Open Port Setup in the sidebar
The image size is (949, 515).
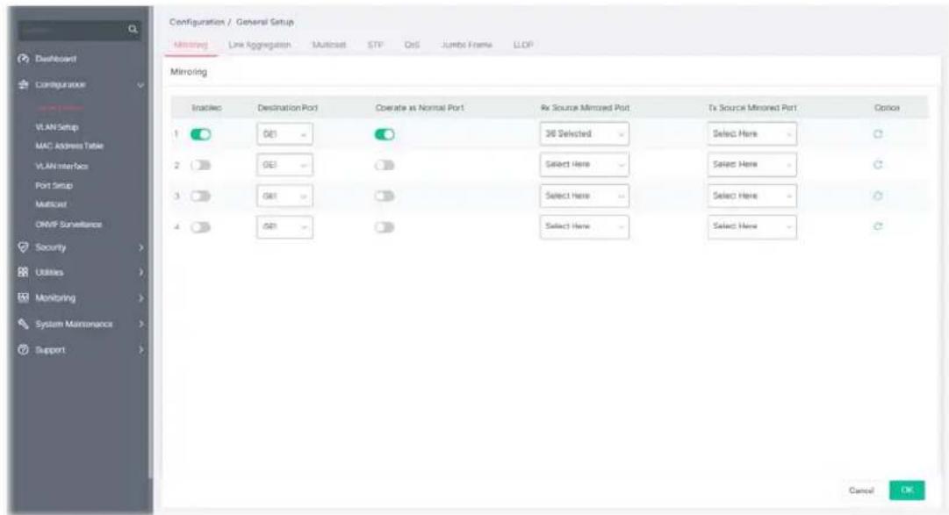point(54,185)
